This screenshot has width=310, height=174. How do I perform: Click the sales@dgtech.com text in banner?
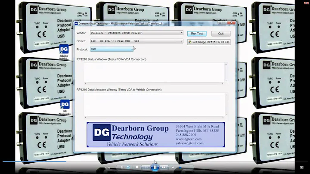click(x=189, y=143)
